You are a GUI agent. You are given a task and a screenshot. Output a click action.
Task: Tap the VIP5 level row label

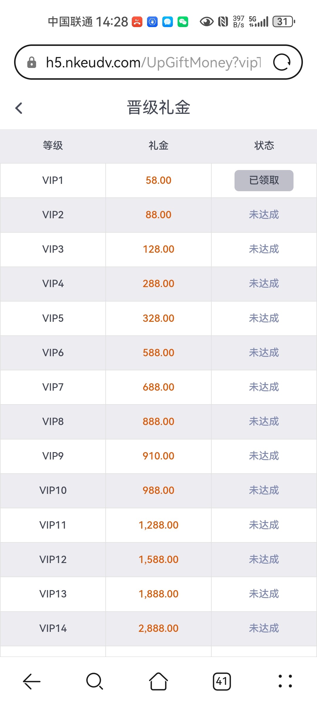tap(53, 318)
